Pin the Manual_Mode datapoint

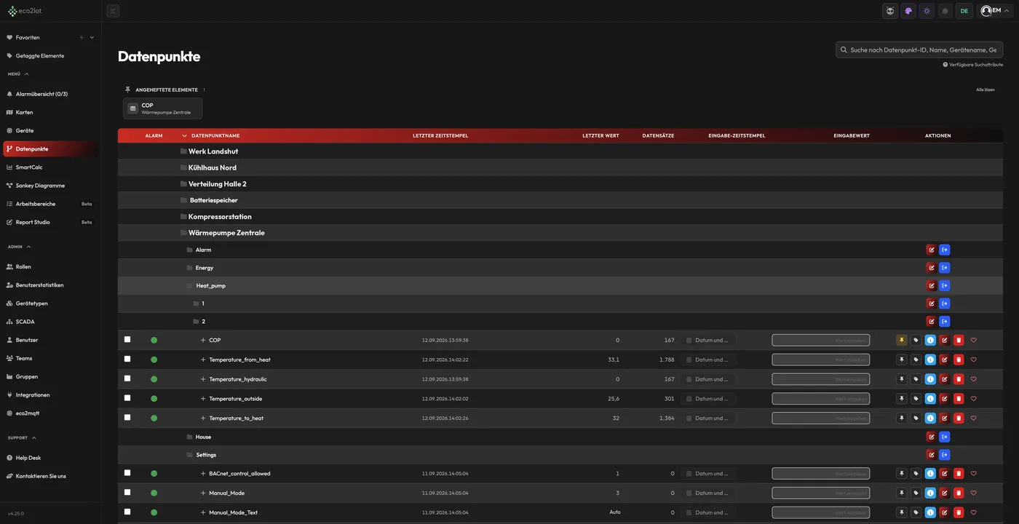pos(902,493)
